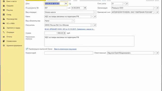The height and width of the screenshot is (91, 162).
Task: Expand the Получатель dropdown
Action: (x=92, y=25)
